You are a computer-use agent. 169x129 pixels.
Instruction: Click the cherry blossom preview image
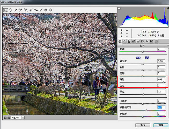click(60, 64)
